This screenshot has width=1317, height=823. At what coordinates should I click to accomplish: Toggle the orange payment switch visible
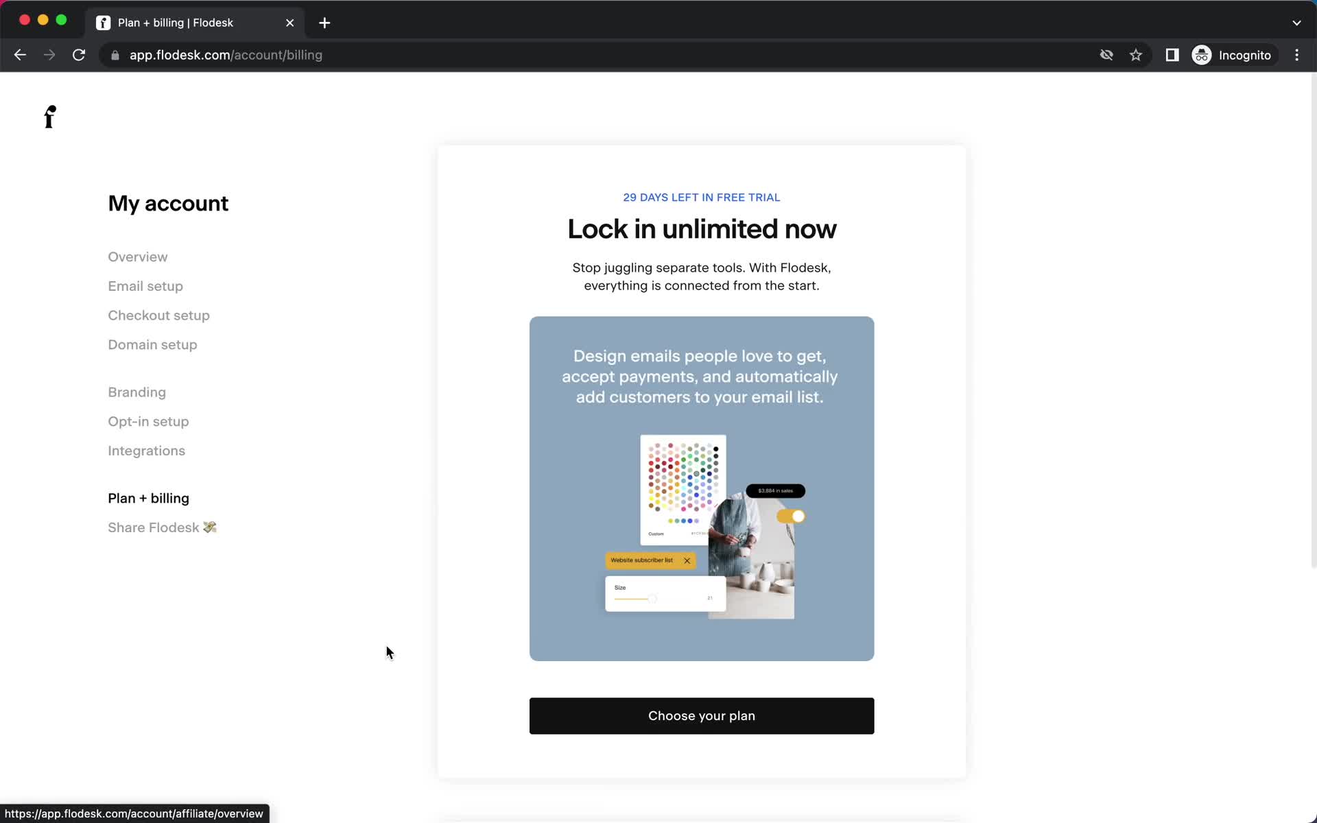790,516
